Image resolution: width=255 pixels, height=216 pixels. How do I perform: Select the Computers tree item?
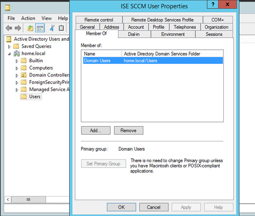[41, 68]
